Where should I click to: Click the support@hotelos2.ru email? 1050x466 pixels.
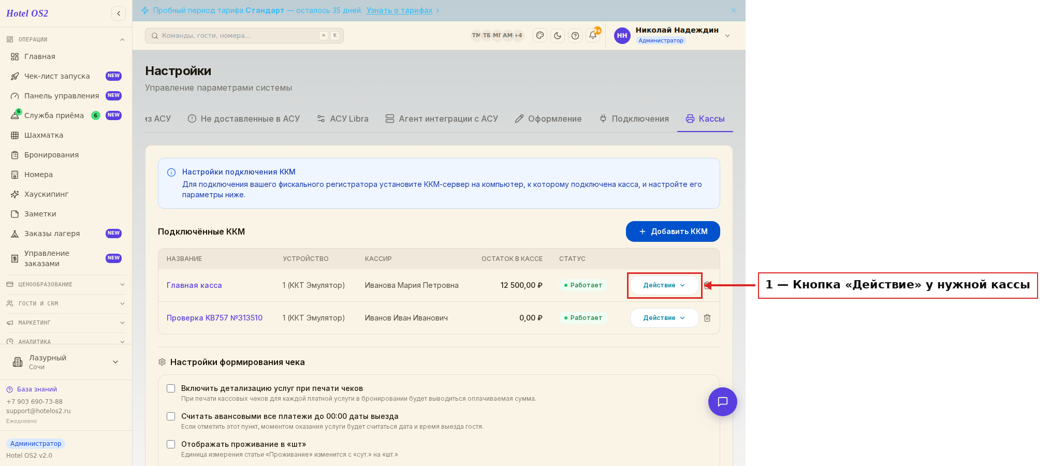[38, 411]
